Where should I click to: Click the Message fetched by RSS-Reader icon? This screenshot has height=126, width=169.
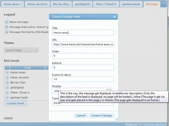point(7,32)
